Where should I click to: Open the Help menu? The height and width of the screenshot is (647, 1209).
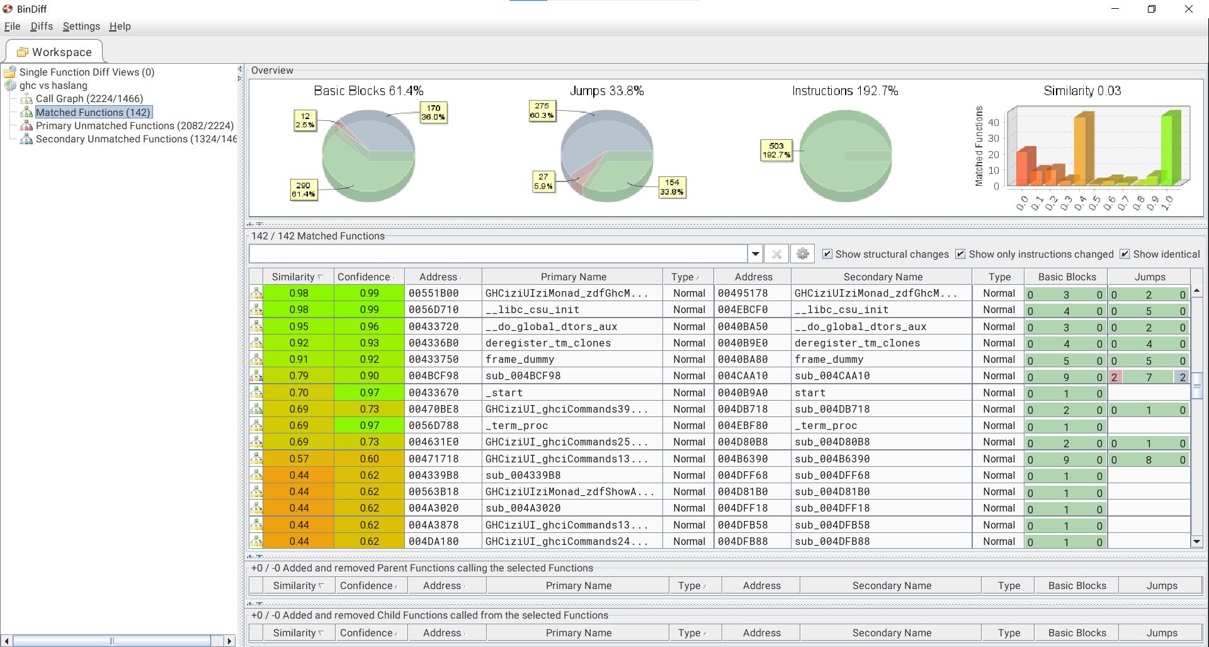click(x=120, y=26)
